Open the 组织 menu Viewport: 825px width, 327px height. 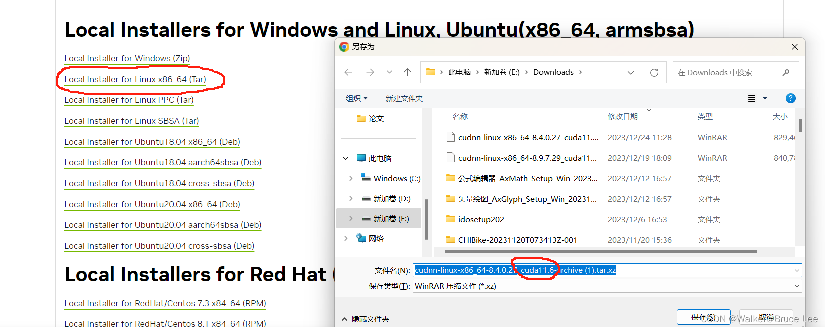click(356, 98)
